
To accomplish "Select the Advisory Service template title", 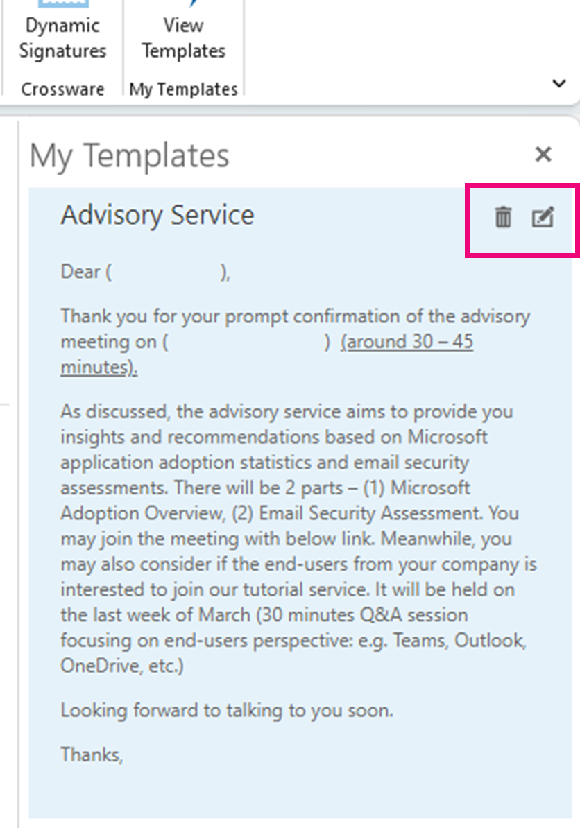I will coord(157,215).
